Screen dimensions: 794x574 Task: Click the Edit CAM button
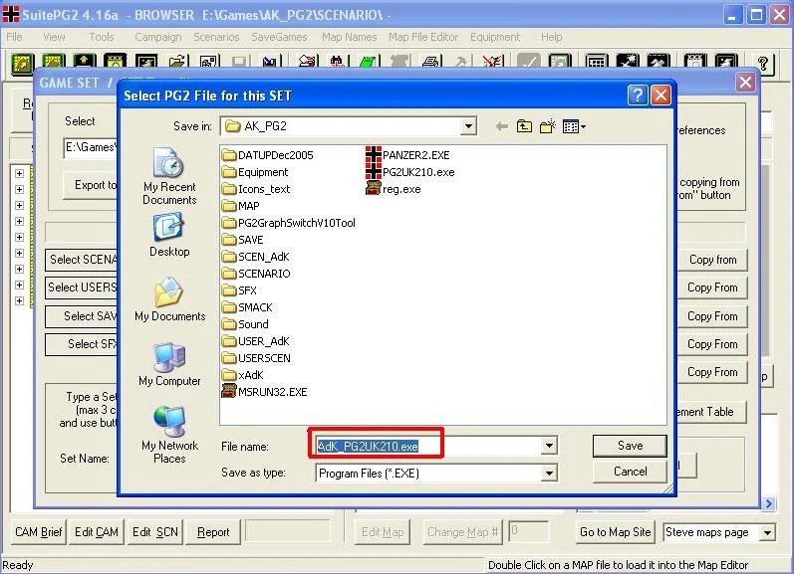[x=97, y=532]
